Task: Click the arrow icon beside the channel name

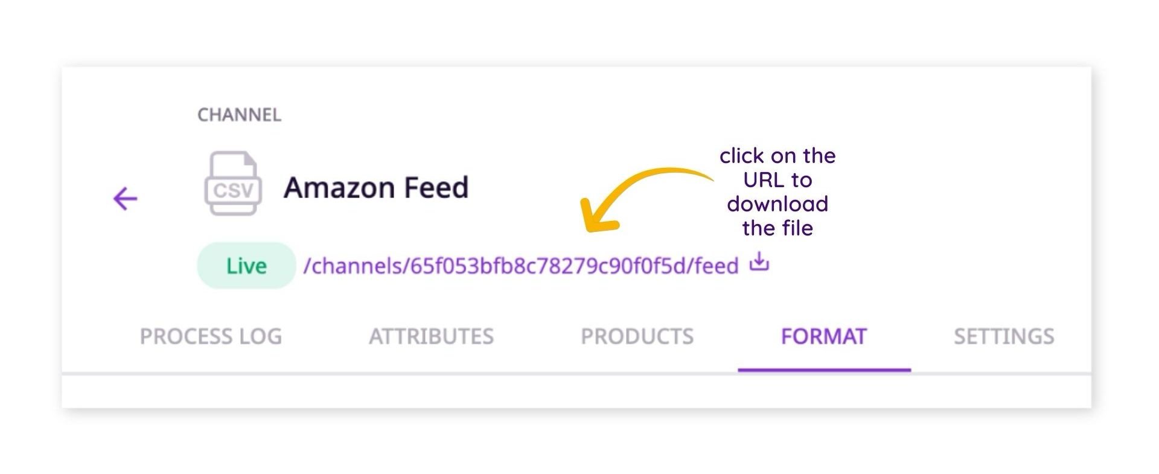Action: (124, 199)
